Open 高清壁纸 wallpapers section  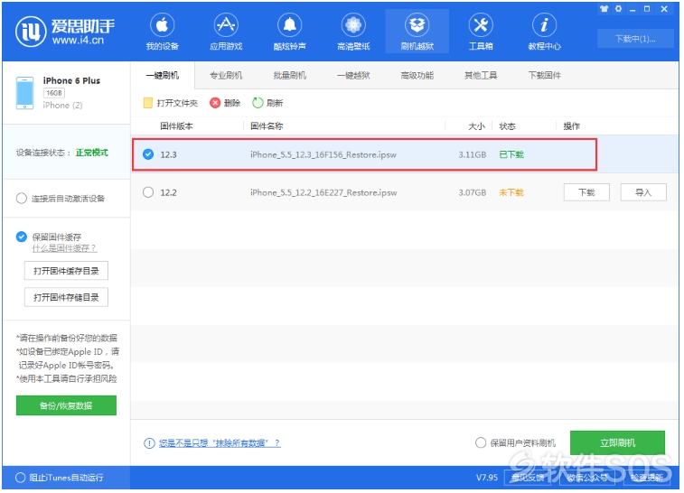[353, 32]
